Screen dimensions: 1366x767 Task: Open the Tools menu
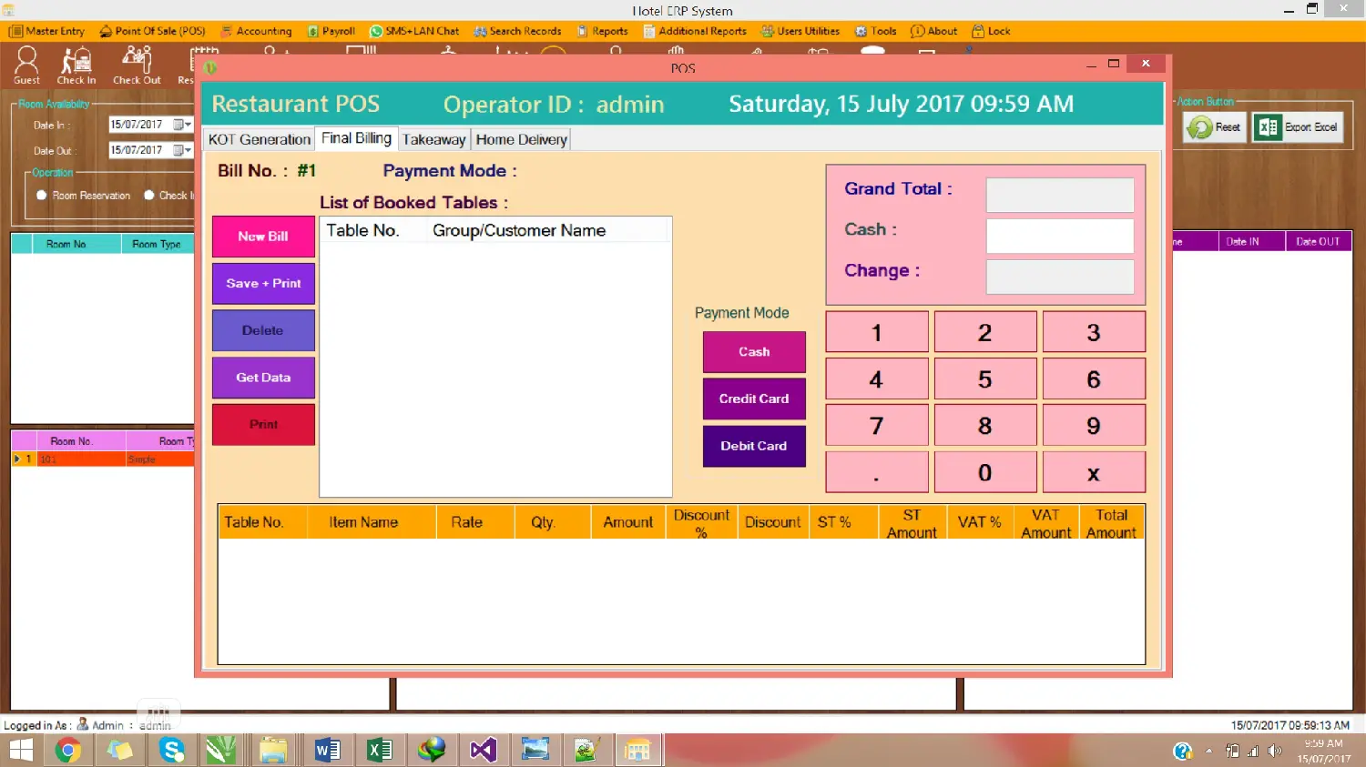[x=875, y=31]
